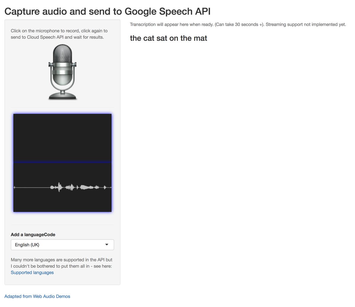
Task: Click the 'Add a languageCode' label
Action: click(x=33, y=235)
